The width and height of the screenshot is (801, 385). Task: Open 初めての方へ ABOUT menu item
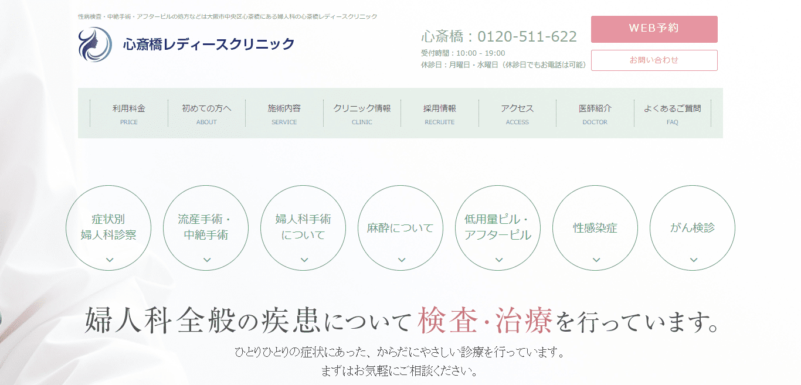(x=206, y=114)
